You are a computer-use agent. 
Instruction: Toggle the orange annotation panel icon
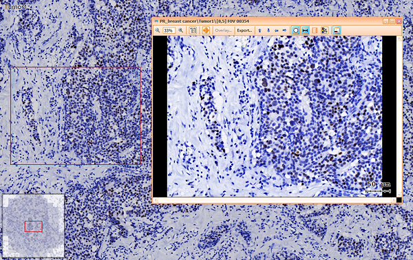pos(315,30)
